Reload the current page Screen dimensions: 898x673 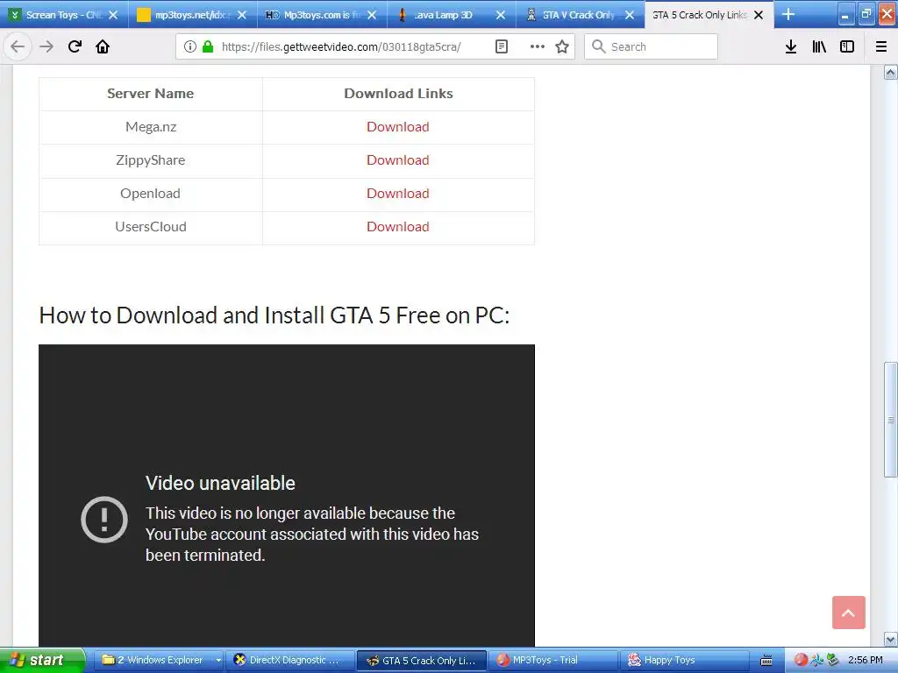(x=75, y=46)
